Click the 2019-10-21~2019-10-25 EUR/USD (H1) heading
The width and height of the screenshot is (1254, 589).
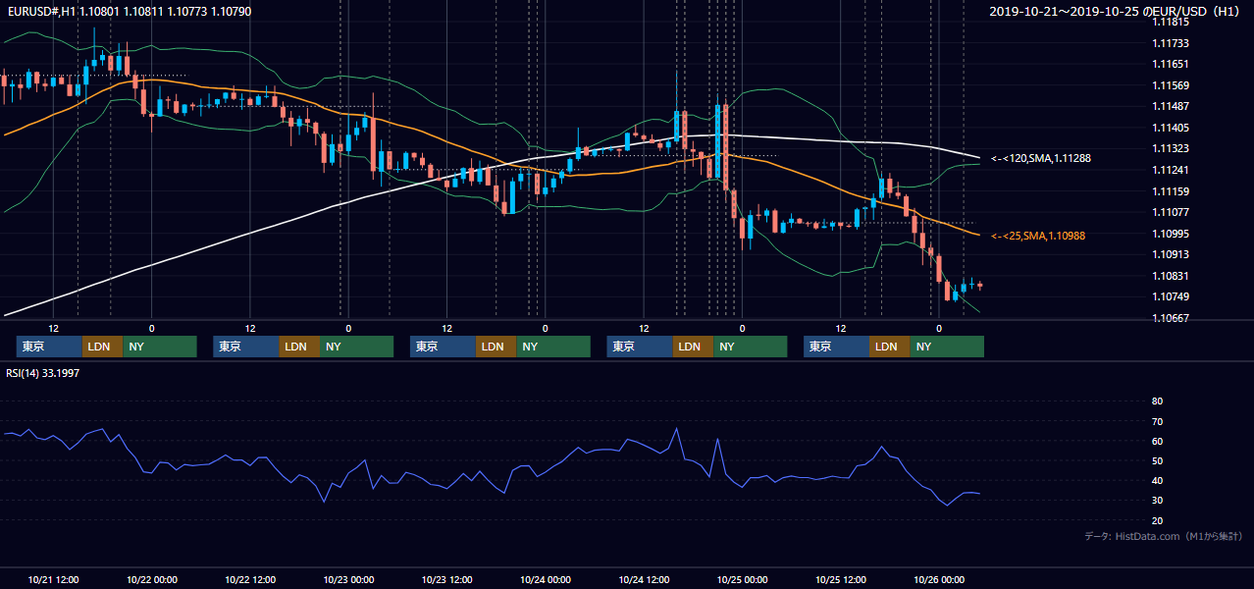point(1114,11)
